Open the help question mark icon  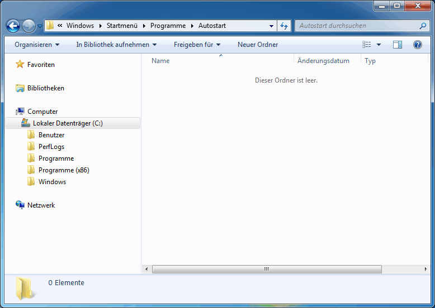point(417,45)
